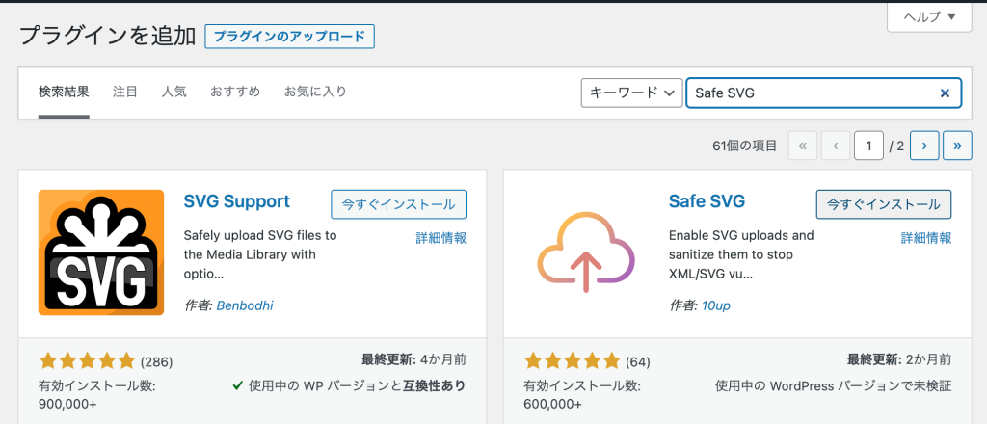Open the お気に入り tab
Viewport: 987px width, 424px height.
315,92
